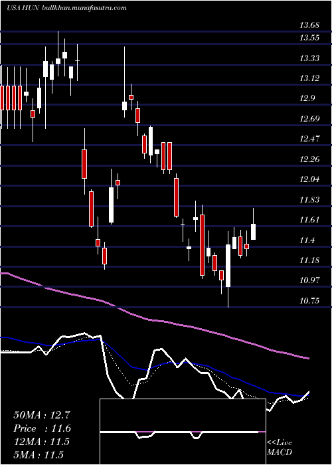The image size is (332, 465).
Task: Select the 12.04 price axis label
Action: coord(309,180)
